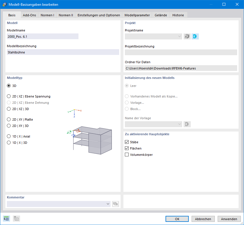Enable the Volumenkörper checkbox
The width and height of the screenshot is (244, 225).
tap(127, 155)
